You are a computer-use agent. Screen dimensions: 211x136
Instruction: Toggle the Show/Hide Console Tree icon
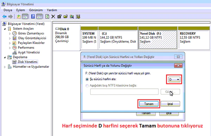click(25, 16)
